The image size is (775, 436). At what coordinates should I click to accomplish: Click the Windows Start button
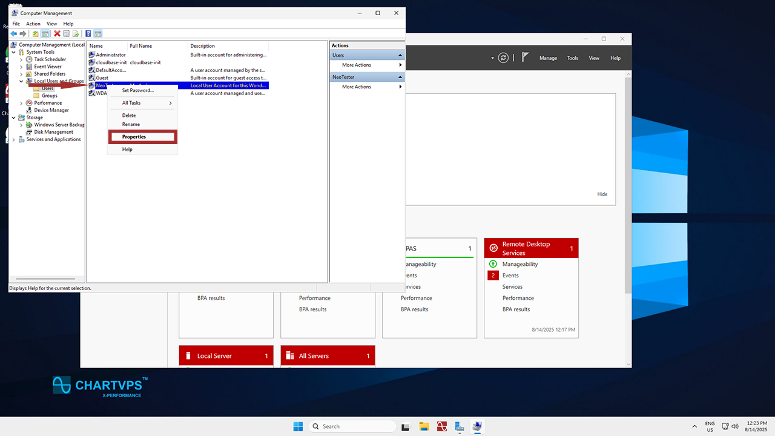click(x=298, y=426)
